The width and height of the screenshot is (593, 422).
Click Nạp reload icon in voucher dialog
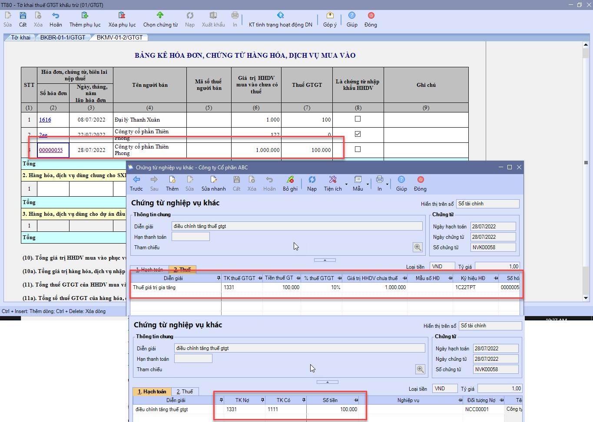click(x=312, y=180)
